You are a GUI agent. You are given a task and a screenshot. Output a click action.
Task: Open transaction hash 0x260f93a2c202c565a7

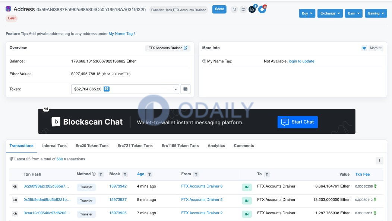46,186
